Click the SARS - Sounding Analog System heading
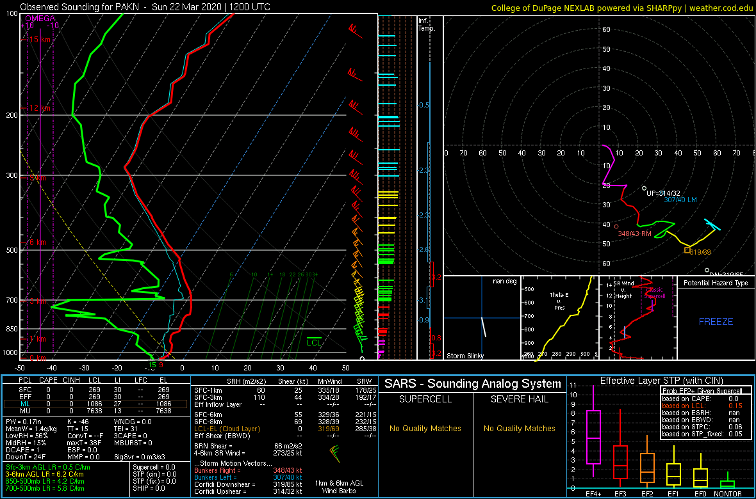This screenshot has height=499, width=756. [x=473, y=384]
